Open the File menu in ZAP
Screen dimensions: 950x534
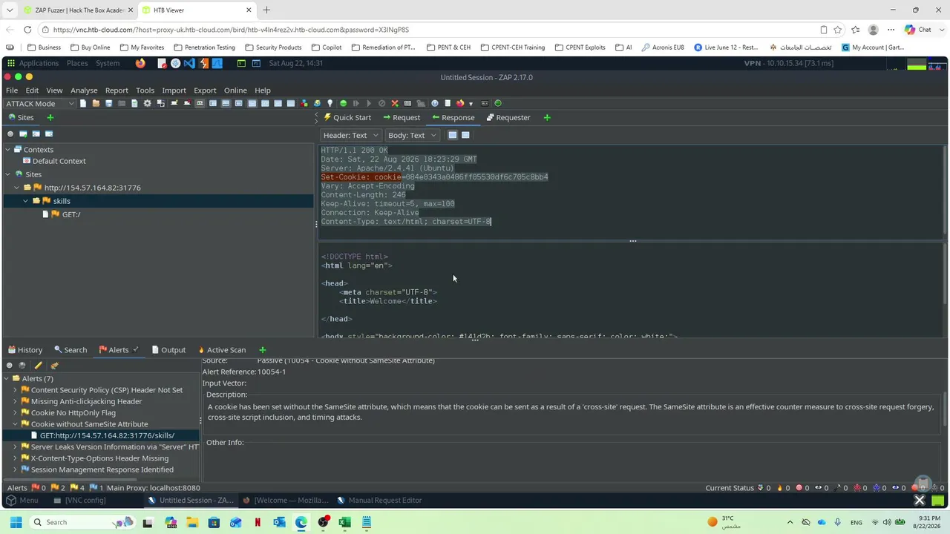[12, 90]
